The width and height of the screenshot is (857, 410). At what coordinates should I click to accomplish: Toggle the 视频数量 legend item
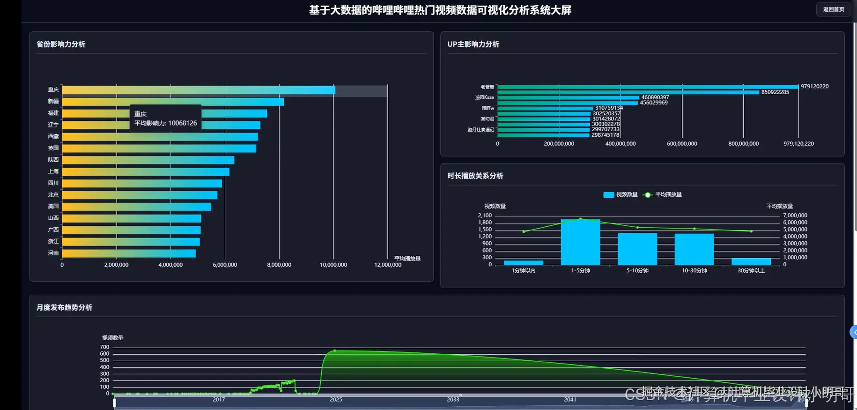[x=621, y=194]
